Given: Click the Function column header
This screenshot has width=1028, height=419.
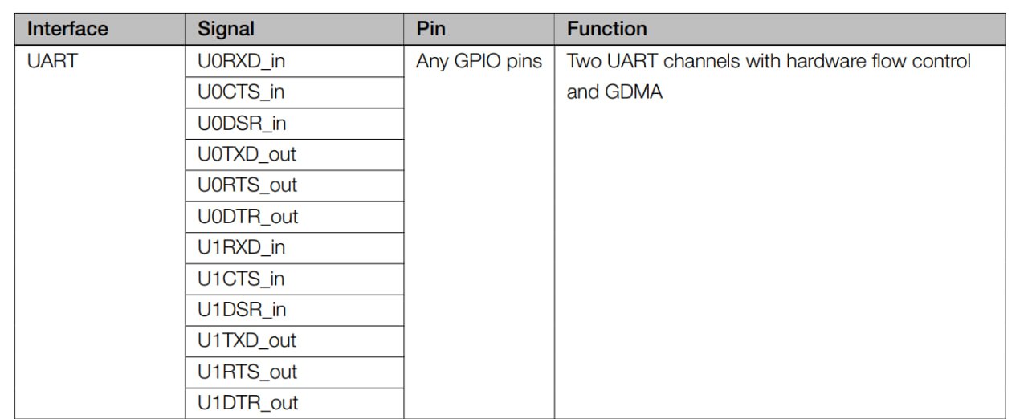Looking at the screenshot, I should click(607, 30).
